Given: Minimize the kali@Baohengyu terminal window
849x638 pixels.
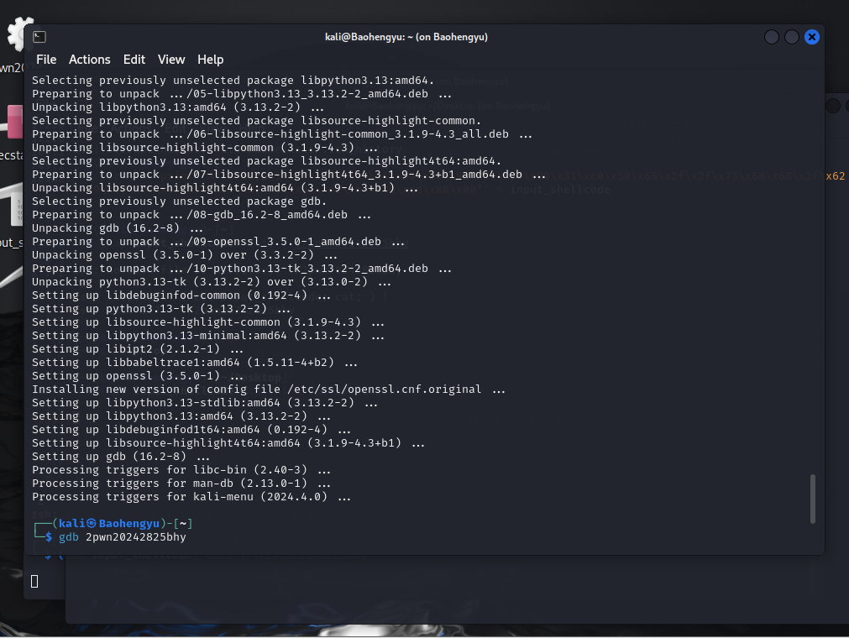Looking at the screenshot, I should coord(772,37).
